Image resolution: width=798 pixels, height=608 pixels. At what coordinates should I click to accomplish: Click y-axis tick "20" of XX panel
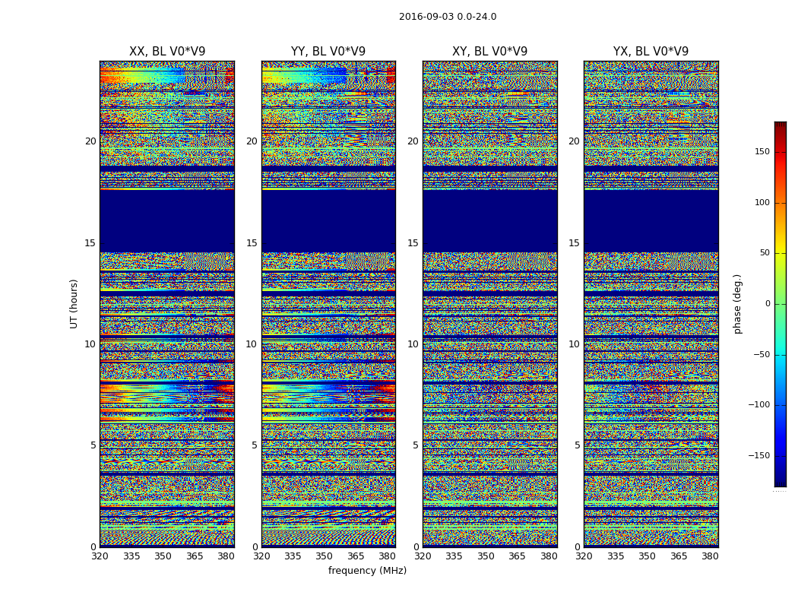[90, 141]
